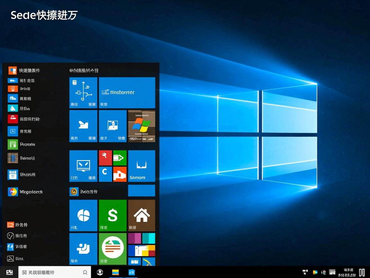Click the clock in the system tray

[x=347, y=272]
